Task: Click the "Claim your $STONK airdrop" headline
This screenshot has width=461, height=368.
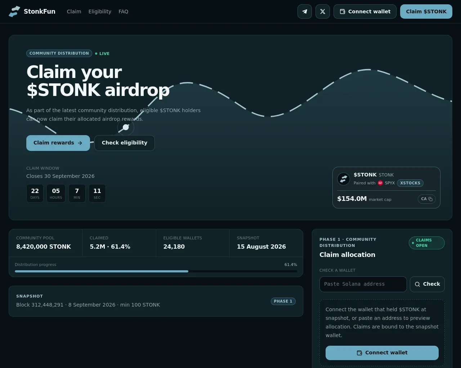Action: [x=98, y=81]
